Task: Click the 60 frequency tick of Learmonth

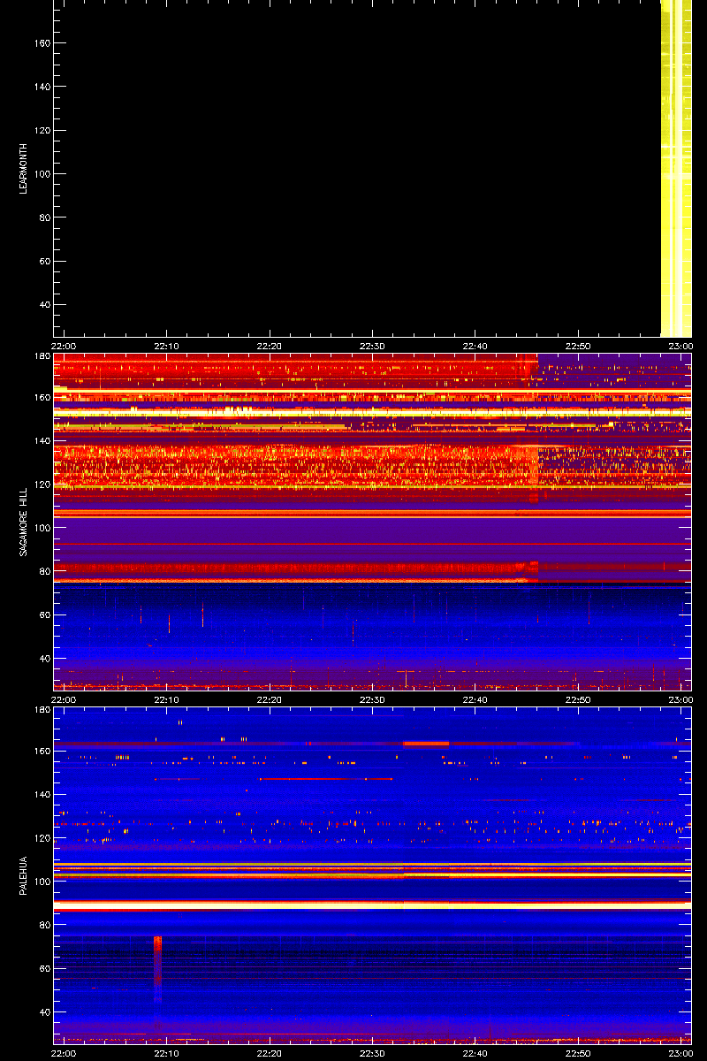Action: pos(45,262)
